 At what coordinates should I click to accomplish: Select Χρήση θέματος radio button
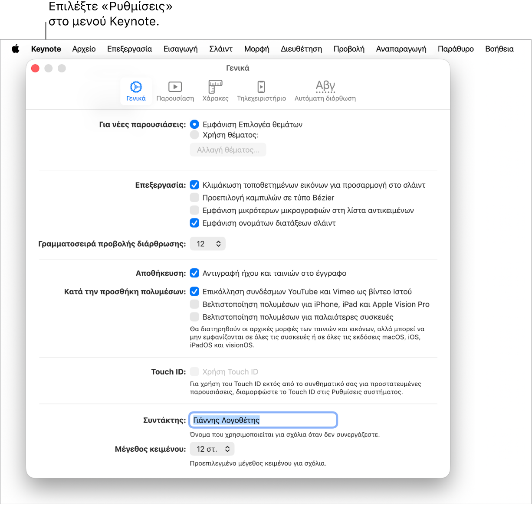pos(194,135)
